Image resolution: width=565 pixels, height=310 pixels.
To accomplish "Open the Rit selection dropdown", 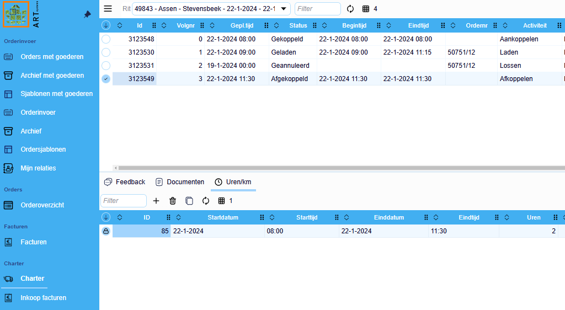I will [284, 9].
